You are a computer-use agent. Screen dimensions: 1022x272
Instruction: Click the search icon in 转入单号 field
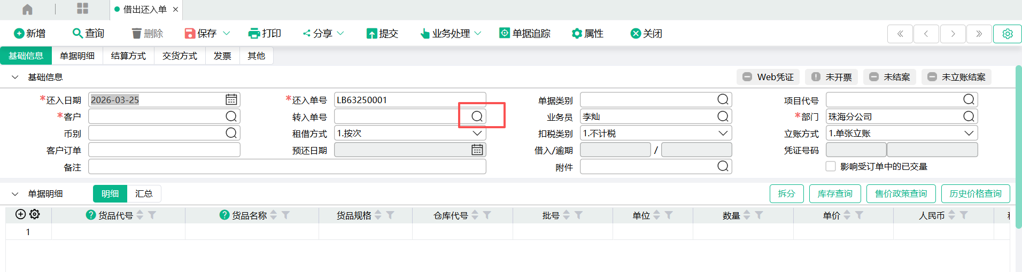click(x=477, y=116)
